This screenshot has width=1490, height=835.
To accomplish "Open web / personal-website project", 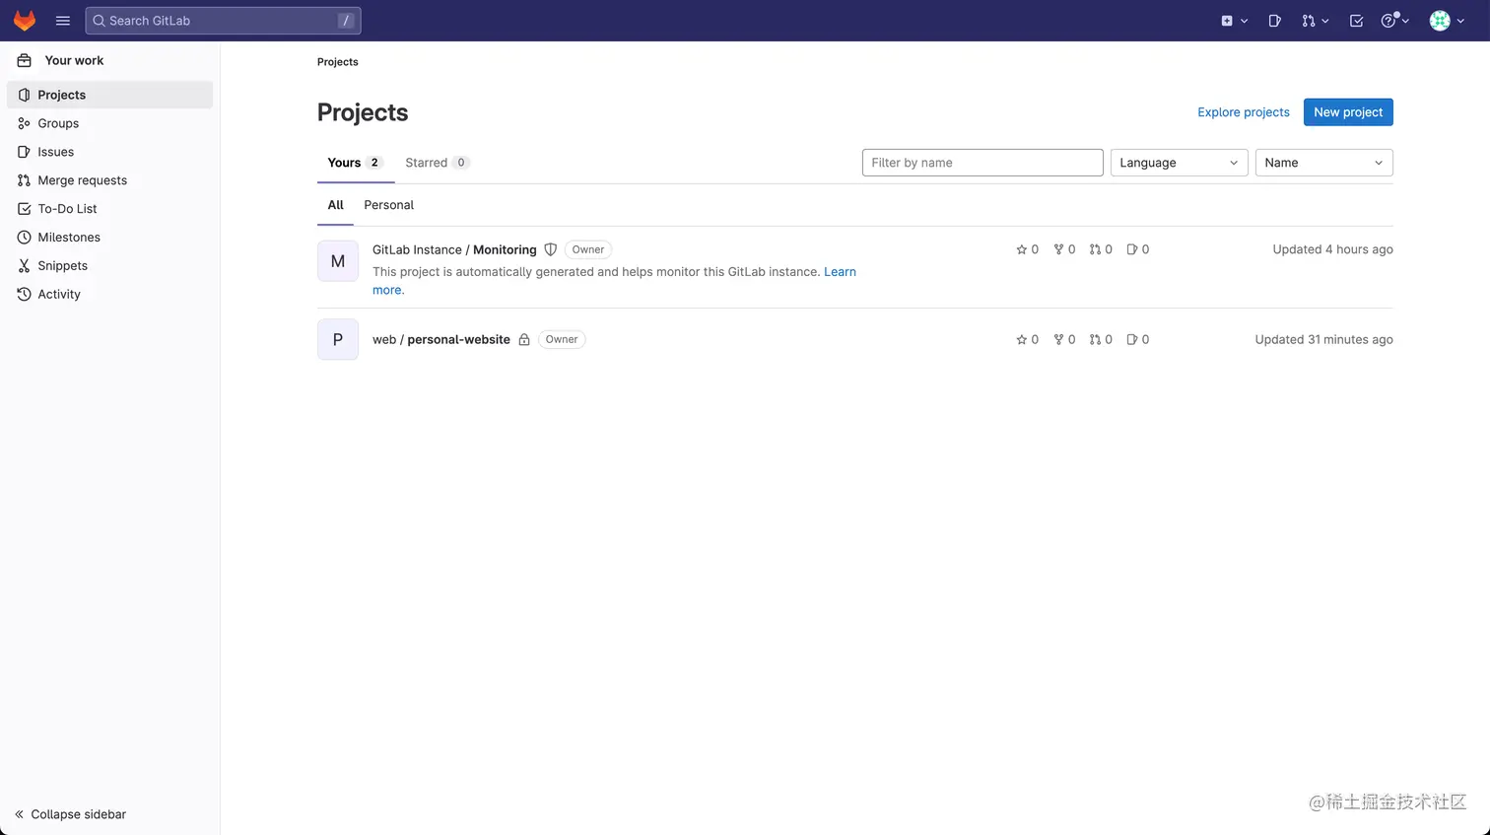I will tap(441, 339).
